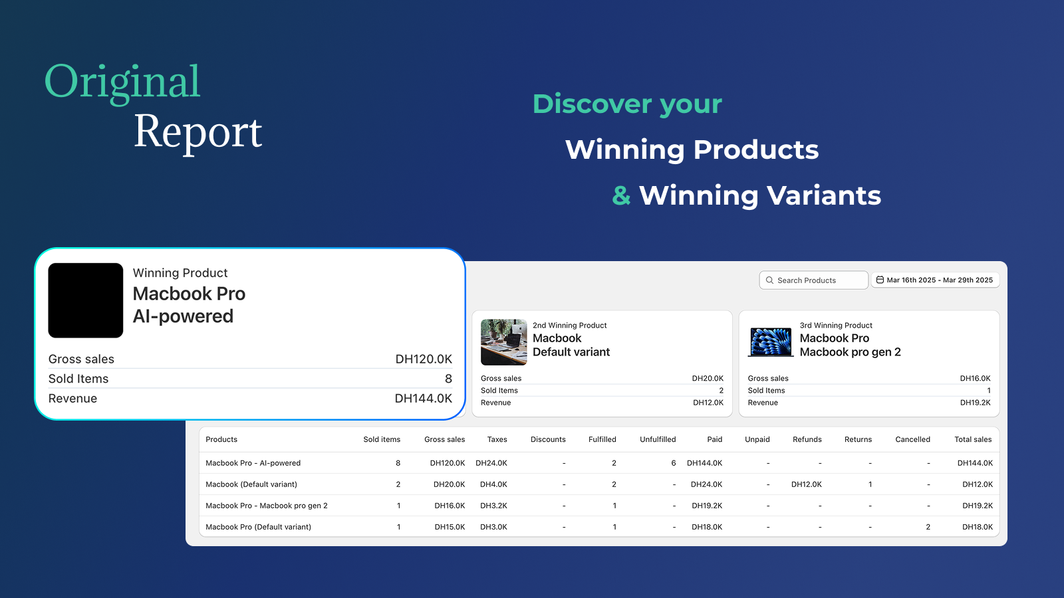The height and width of the screenshot is (598, 1064).
Task: Click the DH4.0K taxes cell
Action: coord(493,484)
